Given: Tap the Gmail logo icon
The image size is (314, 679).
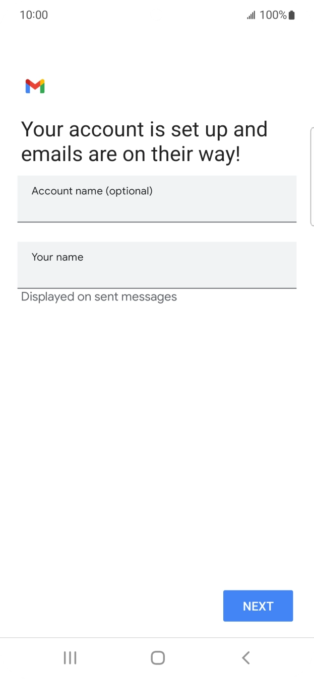Looking at the screenshot, I should click(x=35, y=86).
